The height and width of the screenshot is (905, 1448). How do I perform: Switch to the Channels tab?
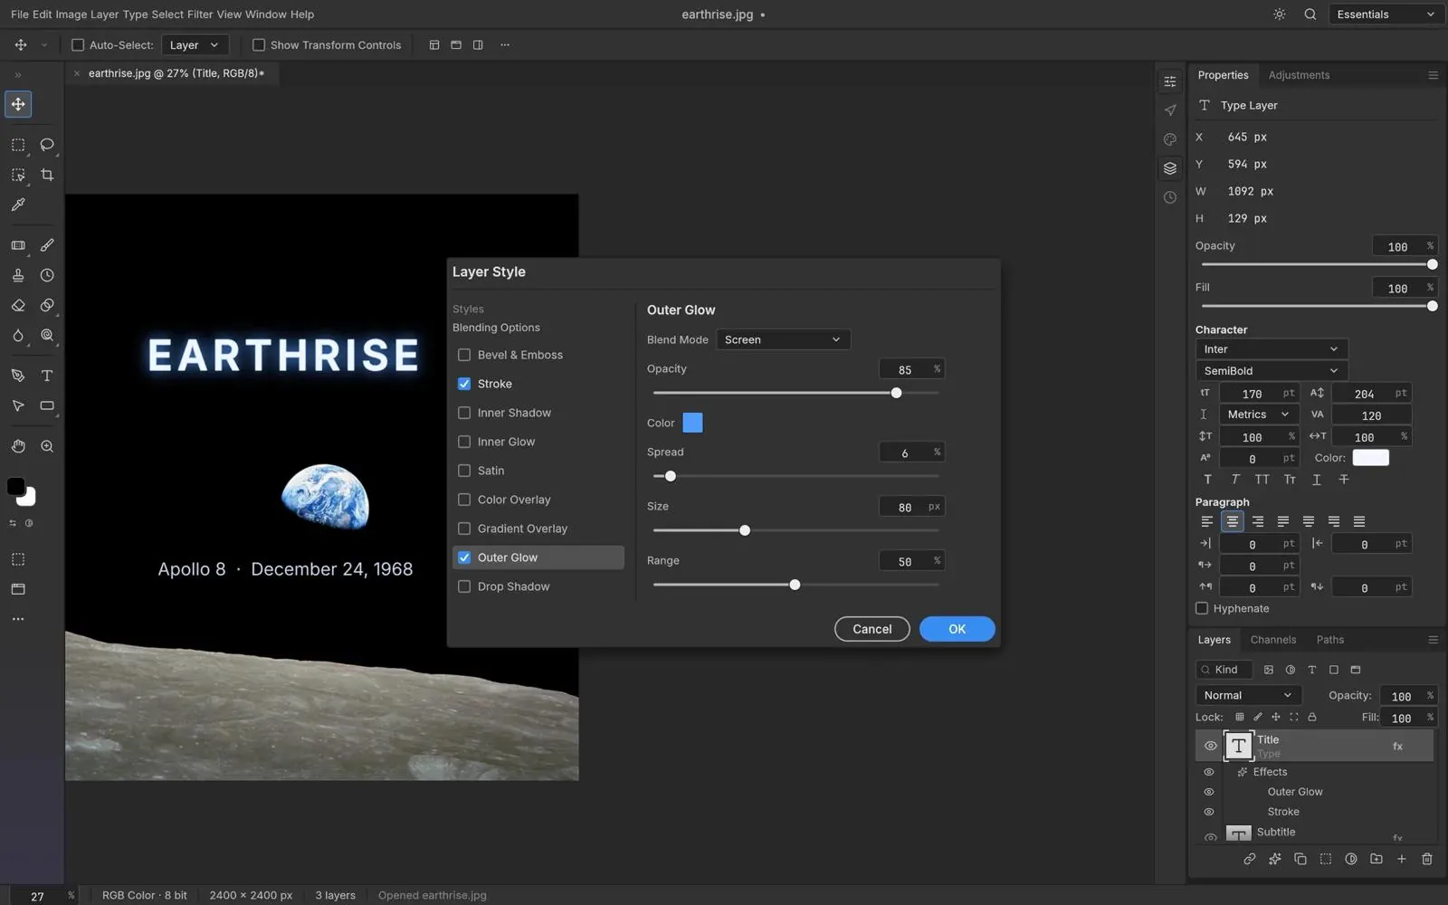[1272, 640]
